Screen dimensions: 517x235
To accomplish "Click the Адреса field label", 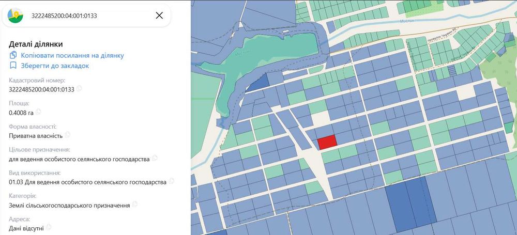I will click(20, 219).
